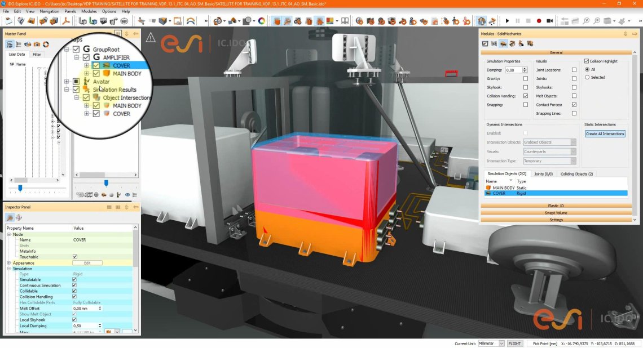Screen dimensions: 643x348
Task: Click the rainbow arc toolbar icon
Action: click(x=191, y=21)
